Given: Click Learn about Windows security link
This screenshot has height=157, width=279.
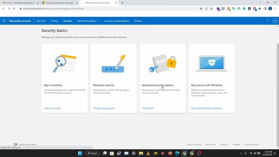Looking at the screenshot, I should (206, 108).
